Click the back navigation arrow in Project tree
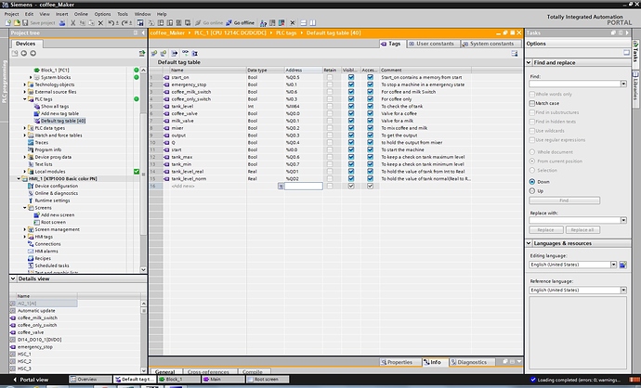The height and width of the screenshot is (388, 641). pos(24,54)
